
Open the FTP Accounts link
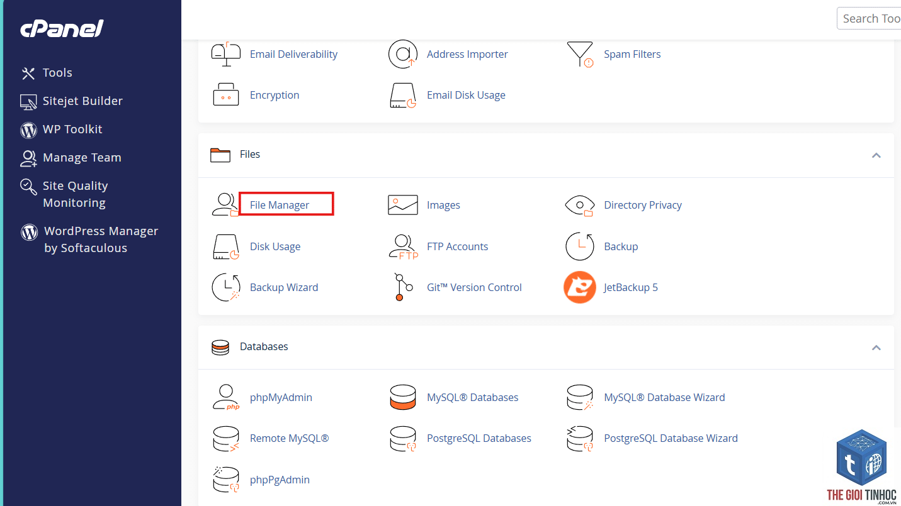pyautogui.click(x=458, y=246)
